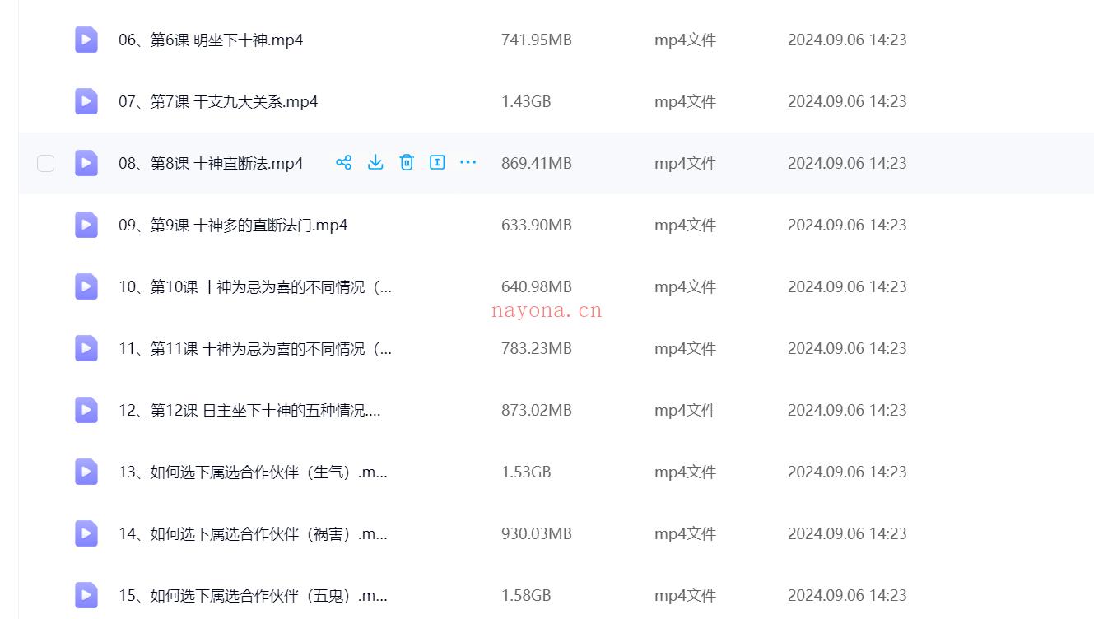Click video icon of the 11、第11课 file
Screen dimensions: 1094x619
86,348
